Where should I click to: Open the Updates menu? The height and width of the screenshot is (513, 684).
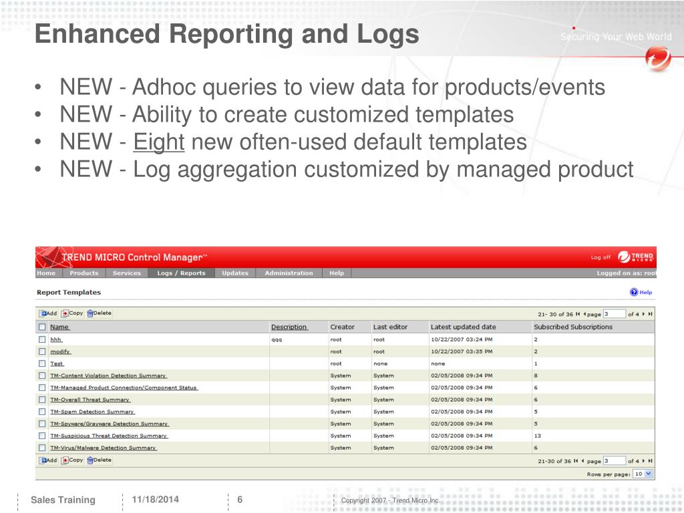coord(235,273)
